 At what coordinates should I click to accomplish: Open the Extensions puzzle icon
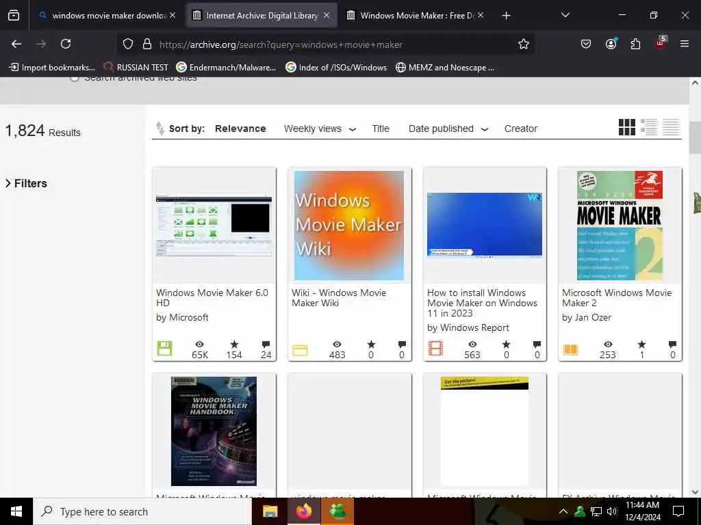[635, 44]
